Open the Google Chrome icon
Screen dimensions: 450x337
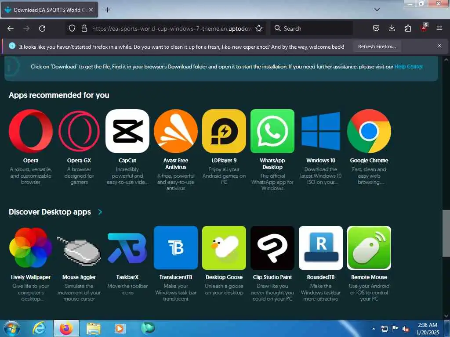coord(369,131)
